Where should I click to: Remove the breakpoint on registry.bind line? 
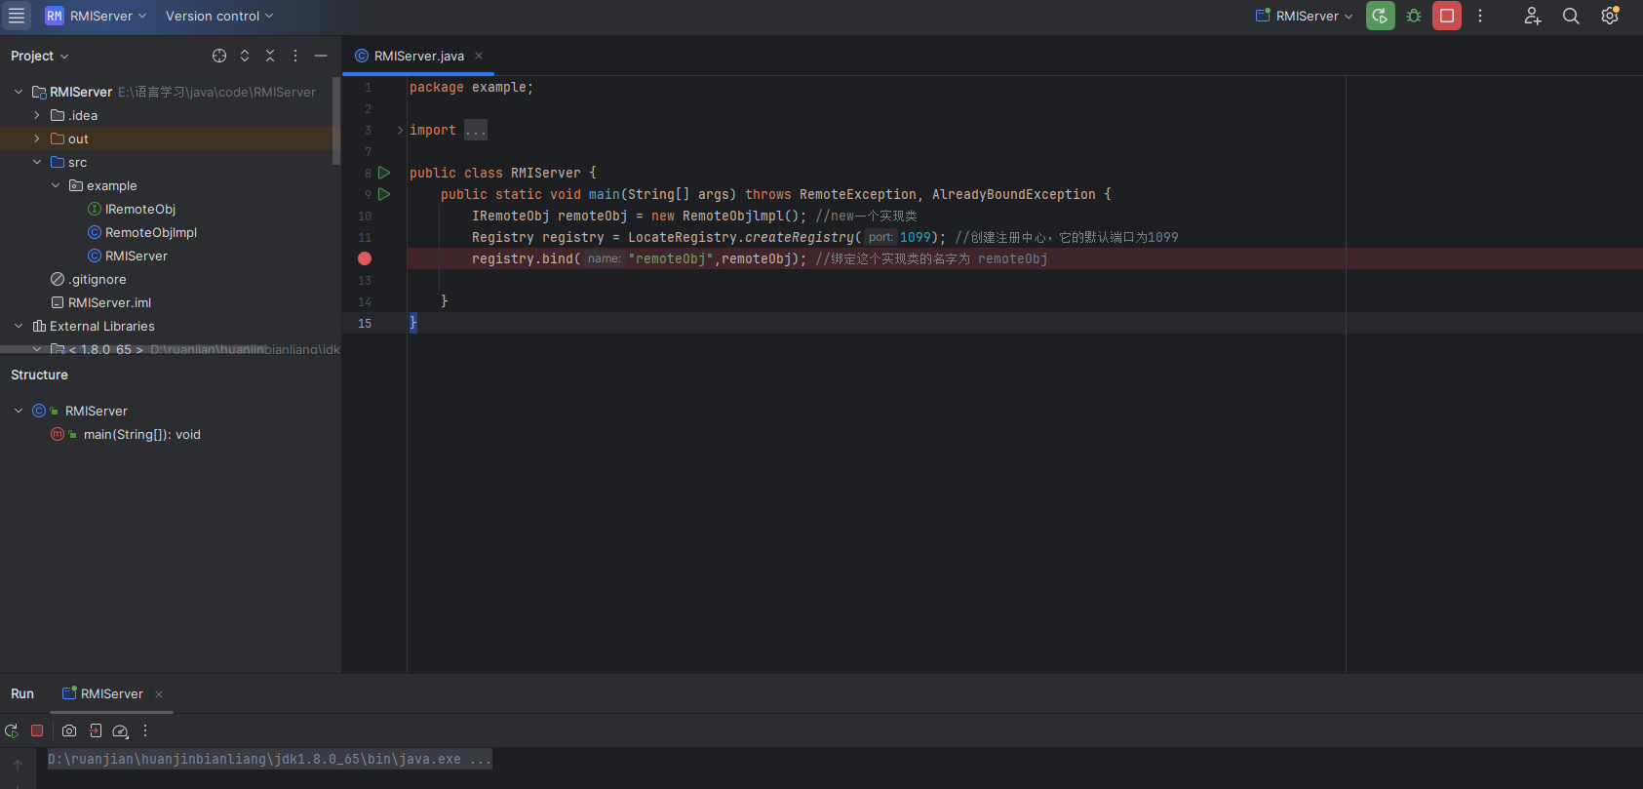tap(365, 258)
